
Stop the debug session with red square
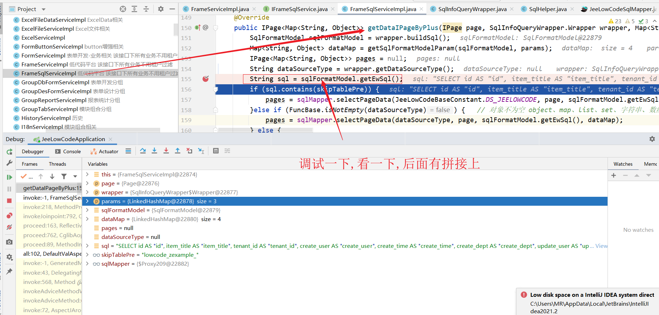[x=9, y=201]
